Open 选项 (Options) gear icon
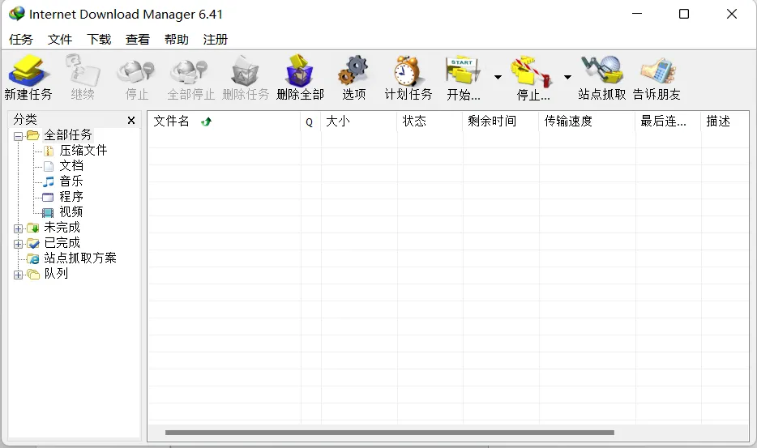This screenshot has width=757, height=448. point(353,72)
